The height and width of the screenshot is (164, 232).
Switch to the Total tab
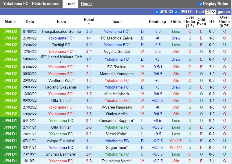point(70,4)
